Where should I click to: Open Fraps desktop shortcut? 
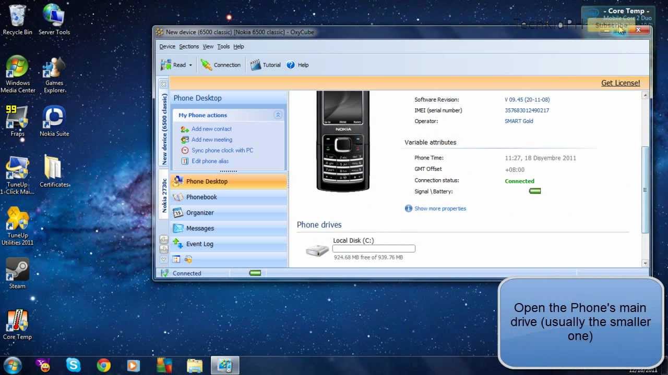click(17, 121)
